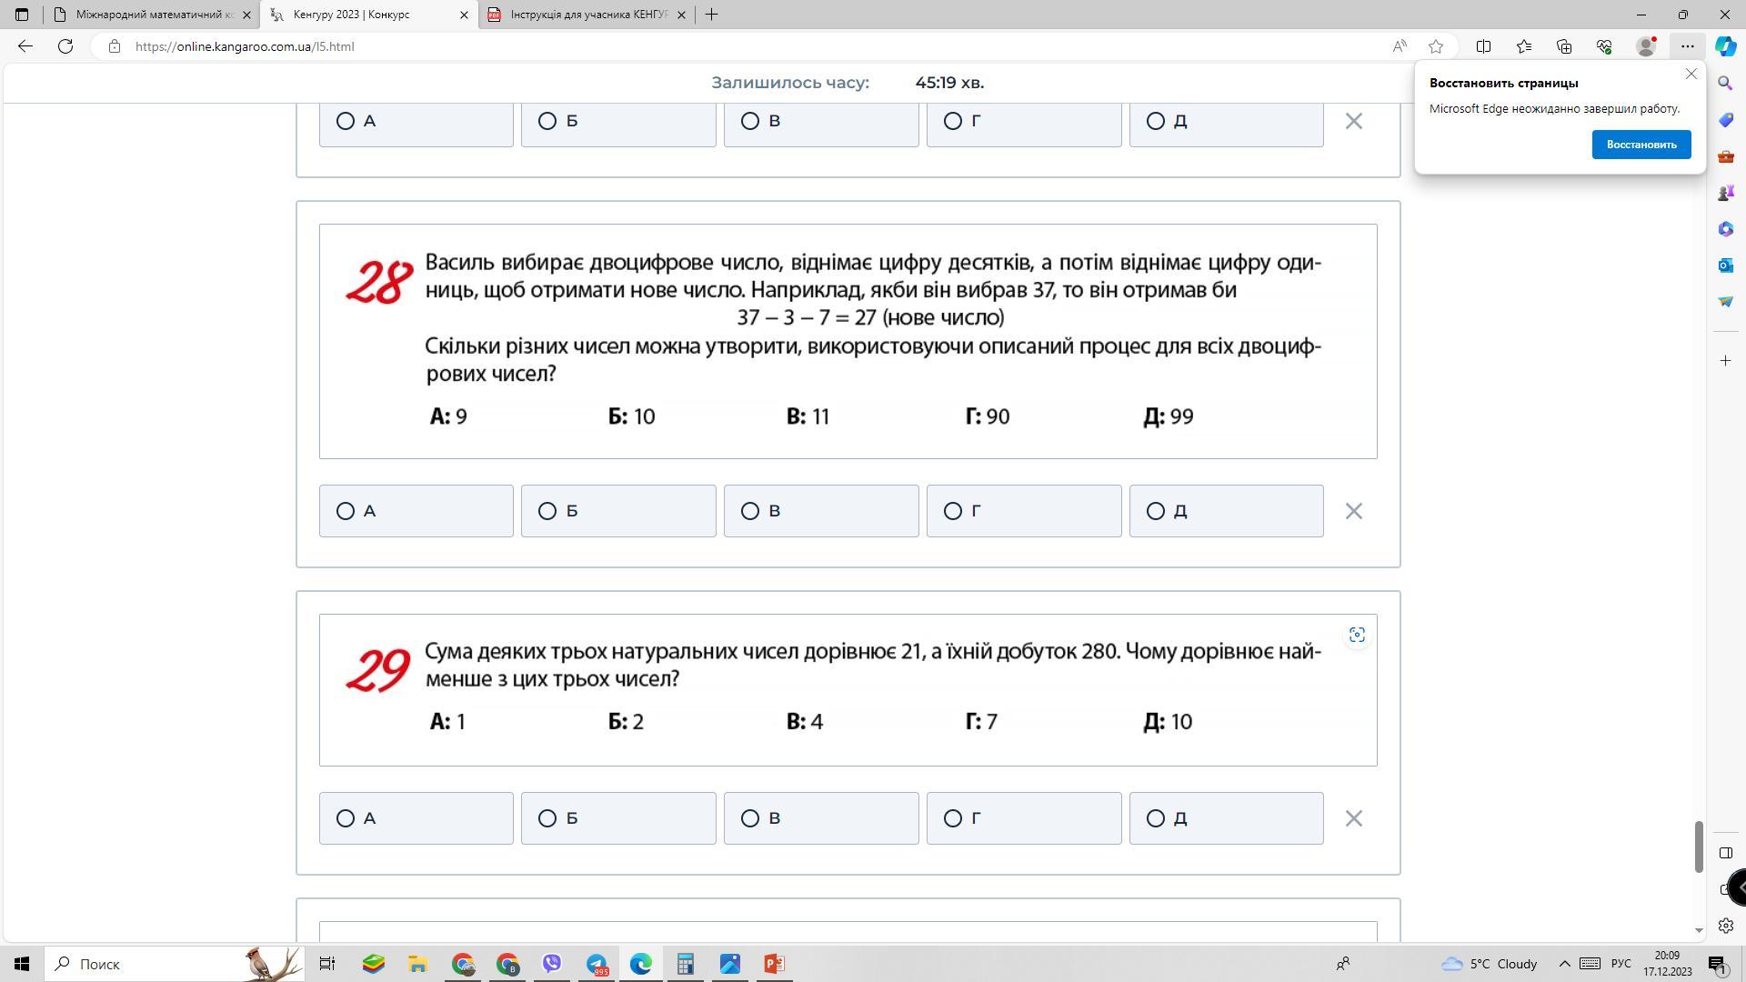Switch to the Інструкція для учасника tab
1746x982 pixels.
click(x=588, y=15)
